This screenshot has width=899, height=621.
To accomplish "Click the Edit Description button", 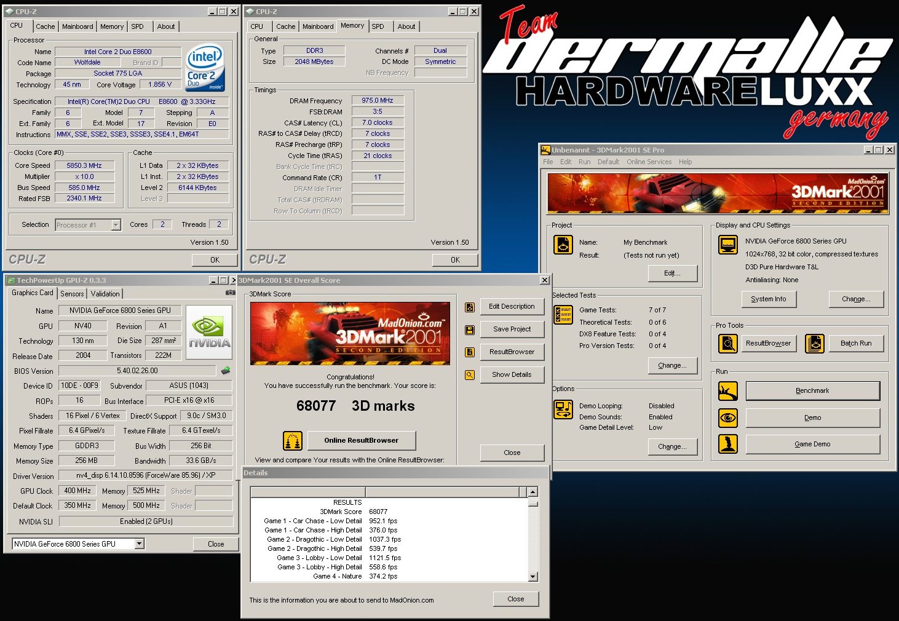I will pos(512,306).
